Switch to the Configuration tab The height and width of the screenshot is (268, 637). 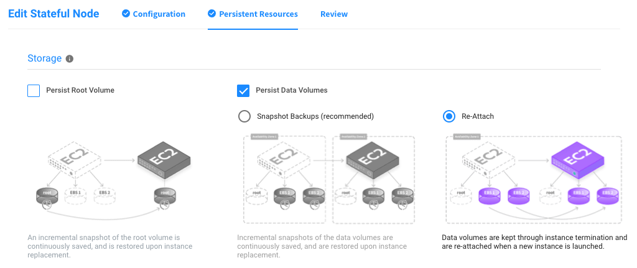click(x=159, y=14)
